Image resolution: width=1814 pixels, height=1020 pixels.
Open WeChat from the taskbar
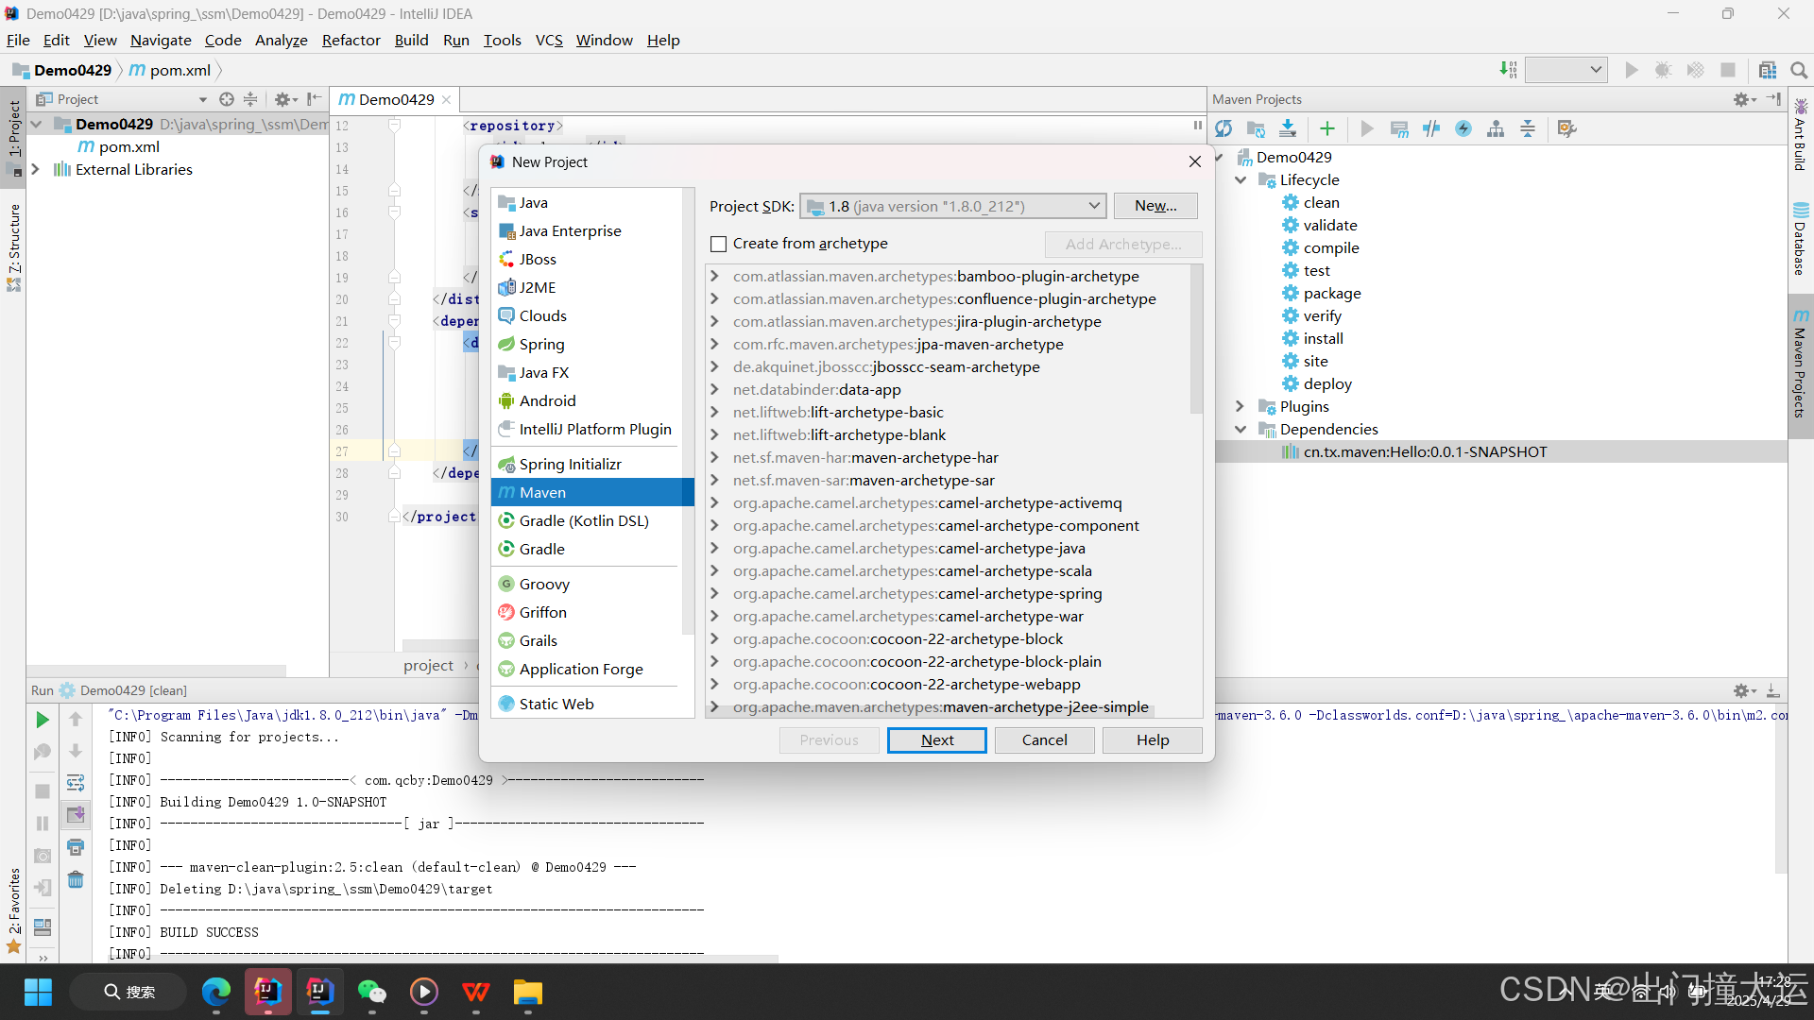pyautogui.click(x=371, y=992)
